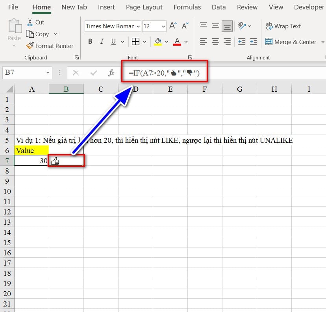Click the Select All corner triangle
The image size is (326, 312).
click(x=10, y=89)
